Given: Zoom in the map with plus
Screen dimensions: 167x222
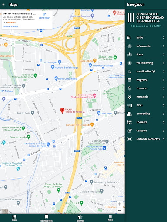Looking at the screenshot, I should pyautogui.click(x=120, y=204).
